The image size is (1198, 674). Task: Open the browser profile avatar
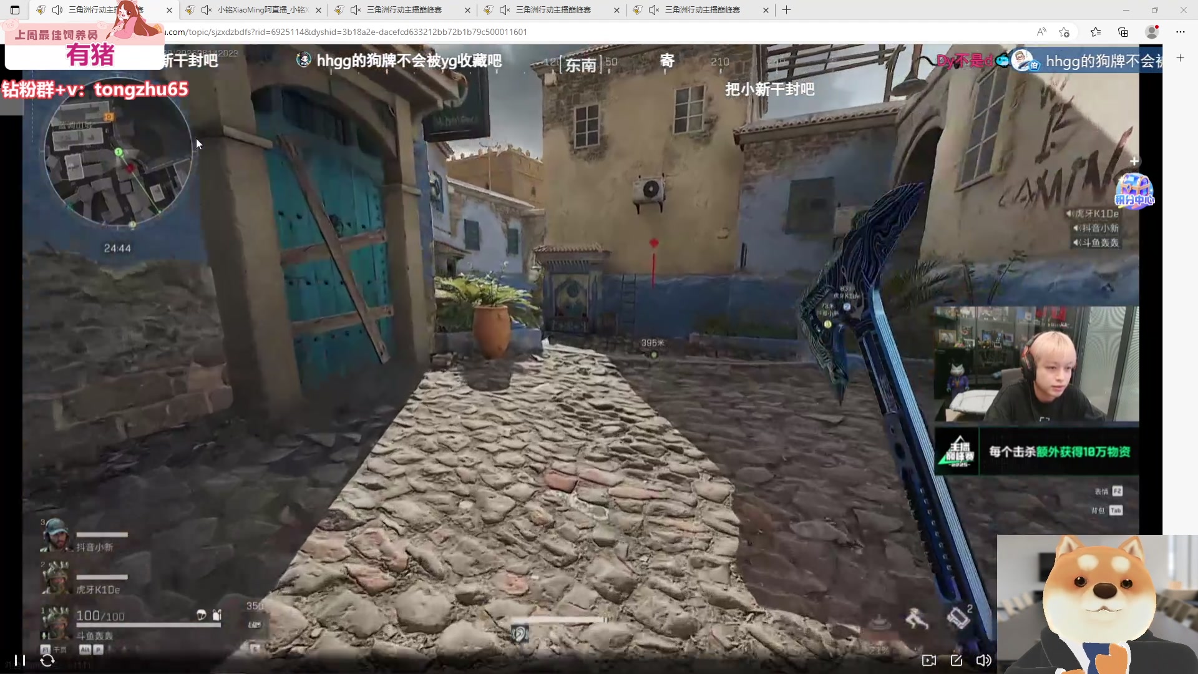click(1152, 32)
